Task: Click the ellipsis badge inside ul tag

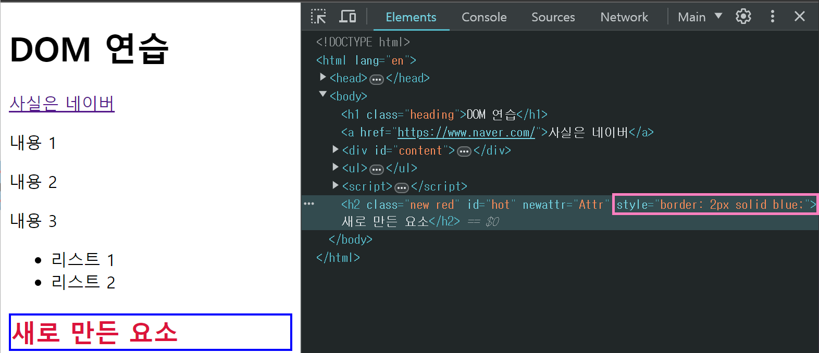Action: click(x=377, y=170)
